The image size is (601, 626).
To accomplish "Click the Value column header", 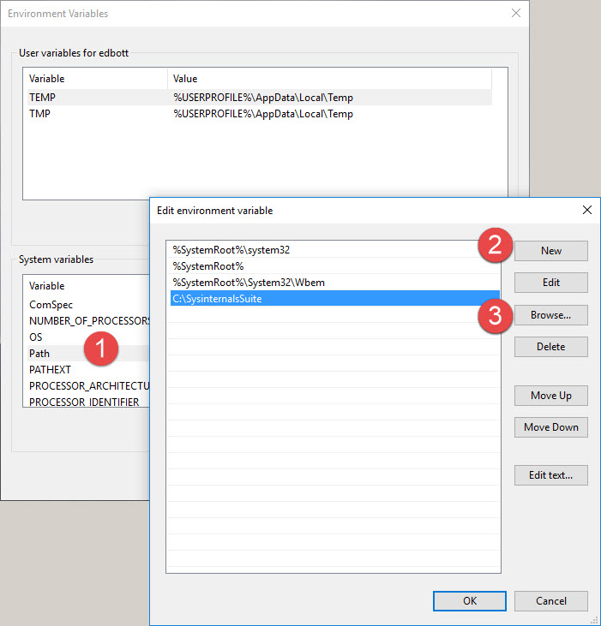I will 330,79.
